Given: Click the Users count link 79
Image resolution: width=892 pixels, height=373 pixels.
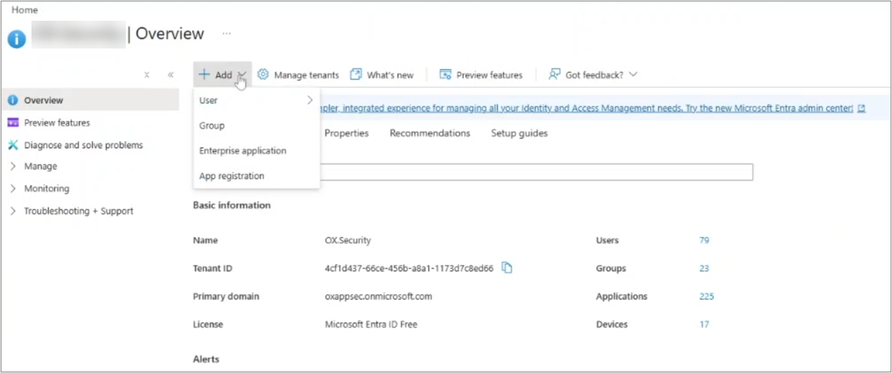Looking at the screenshot, I should [x=704, y=240].
